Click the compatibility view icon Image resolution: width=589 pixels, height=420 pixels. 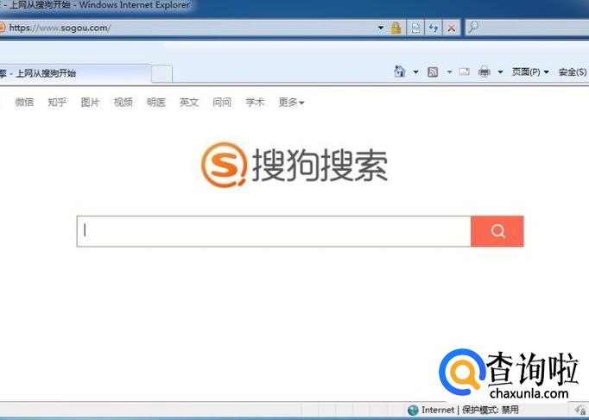415,28
